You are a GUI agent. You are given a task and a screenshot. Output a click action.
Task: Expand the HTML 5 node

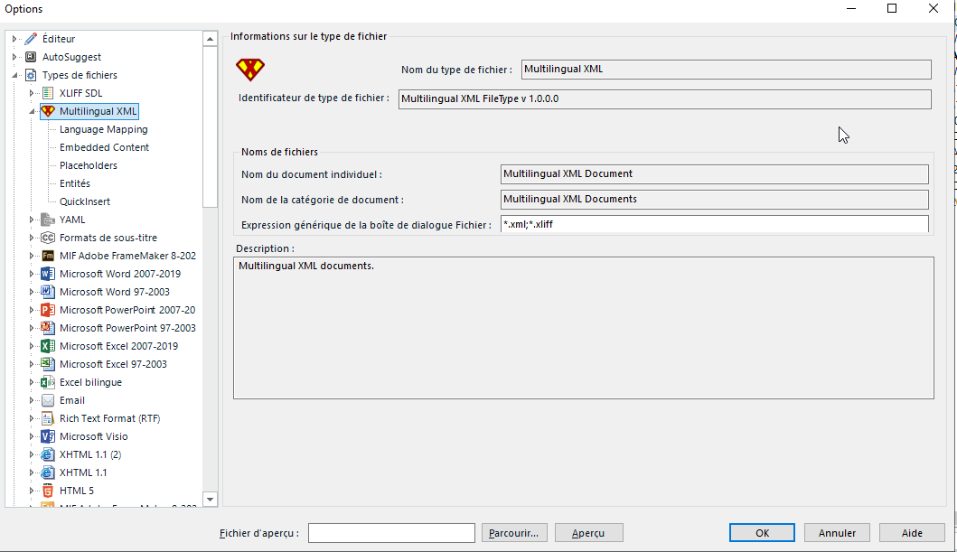click(x=31, y=491)
